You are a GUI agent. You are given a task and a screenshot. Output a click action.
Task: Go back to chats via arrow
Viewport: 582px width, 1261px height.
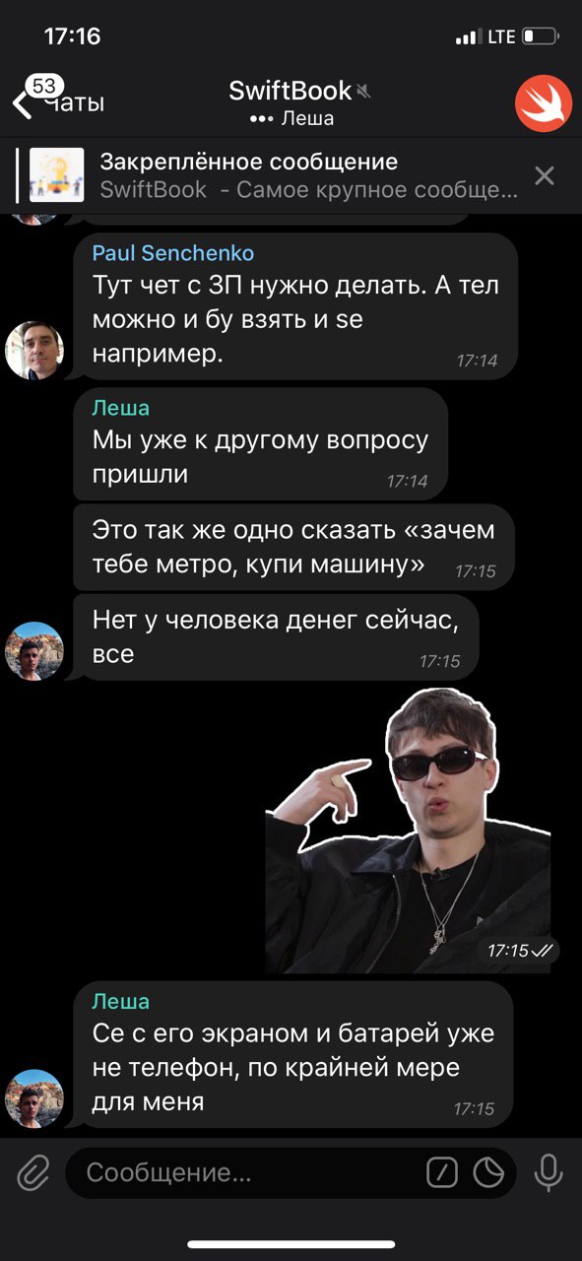[22, 103]
